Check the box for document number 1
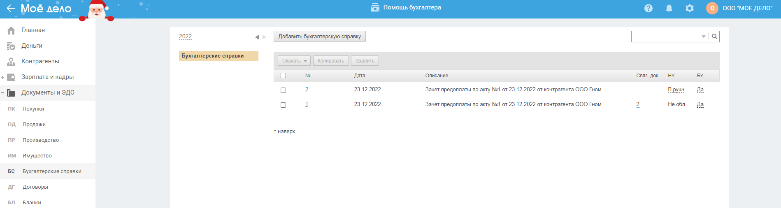This screenshot has height=208, width=781. pos(283,105)
